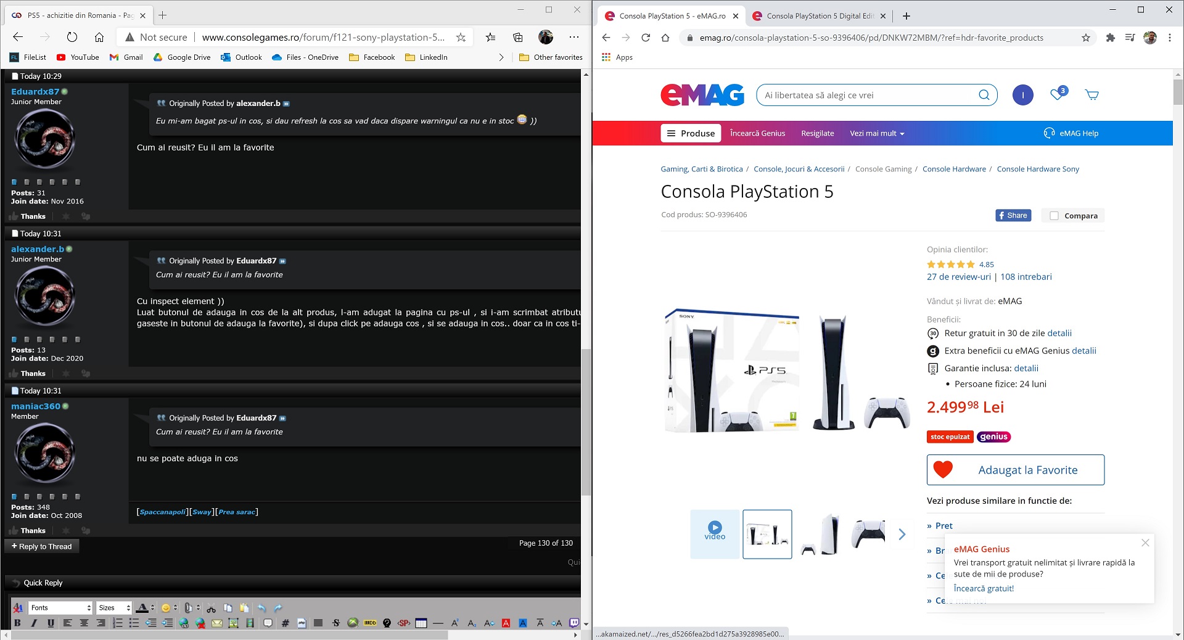Image resolution: width=1184 pixels, height=640 pixels.
Task: Open the Fonts dropdown in Quick Reply
Action: point(60,608)
